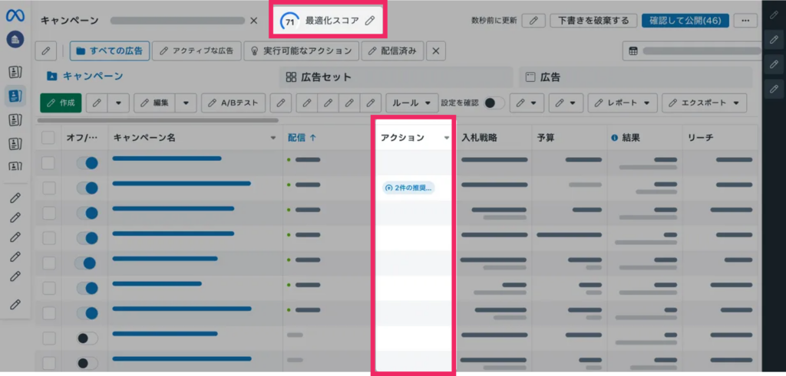786x376 pixels.
Task: Open the 2件の推奨… recommendation badge
Action: coord(408,188)
